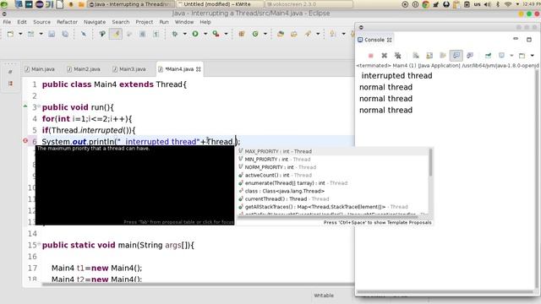
Task: Click the Pin Console icon
Action: (488, 56)
